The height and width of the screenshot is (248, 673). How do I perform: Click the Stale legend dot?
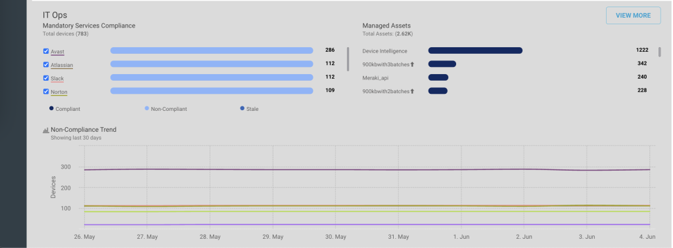[x=242, y=108]
